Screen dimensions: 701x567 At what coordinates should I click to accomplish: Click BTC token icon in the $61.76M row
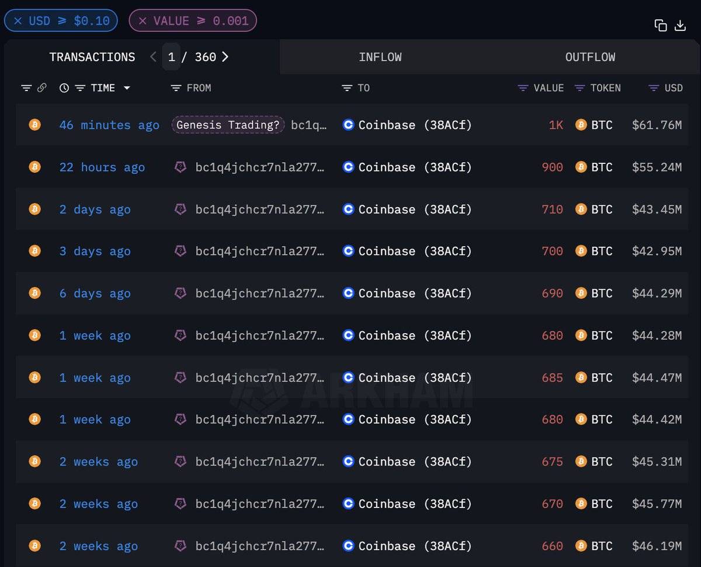pos(581,125)
